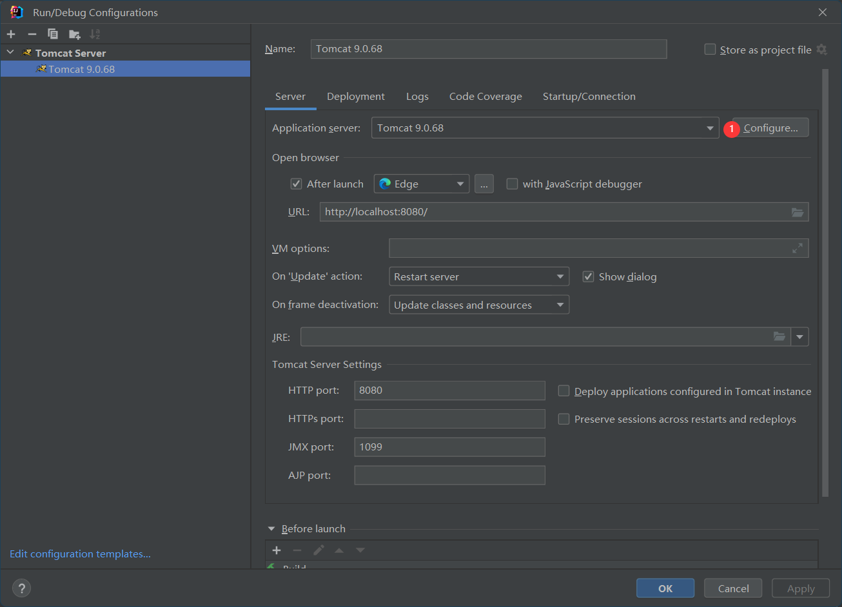Viewport: 842px width, 607px height.
Task: Open the Startup/Connection tab
Action: [x=589, y=97]
